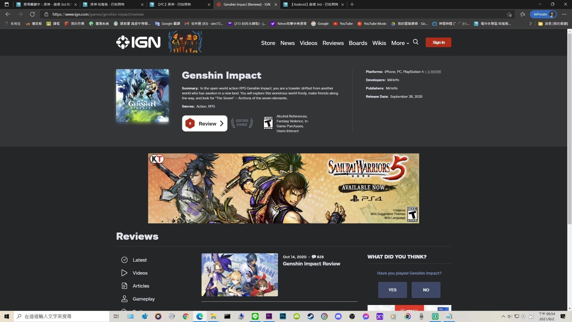Screen dimensions: 572x322
Task: Open LINE app from the taskbar
Action: [255, 316]
